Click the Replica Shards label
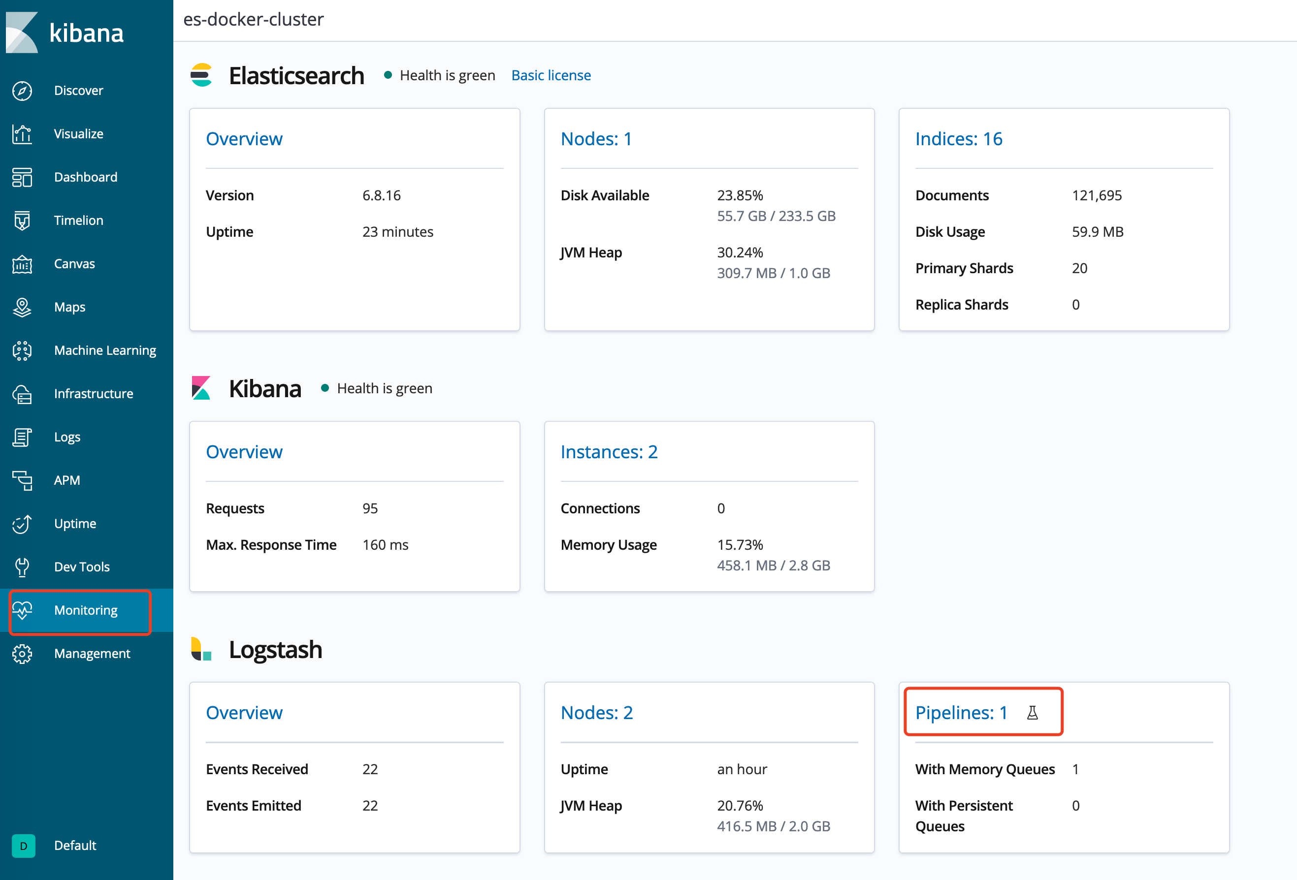The image size is (1297, 880). 962,305
